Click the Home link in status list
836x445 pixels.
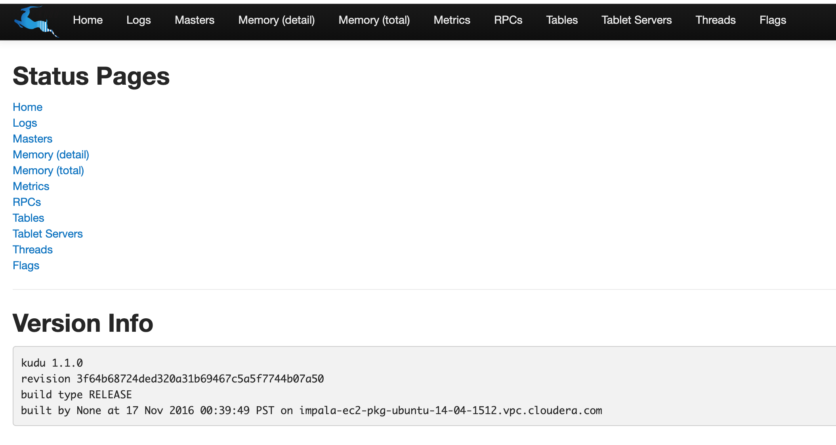27,107
